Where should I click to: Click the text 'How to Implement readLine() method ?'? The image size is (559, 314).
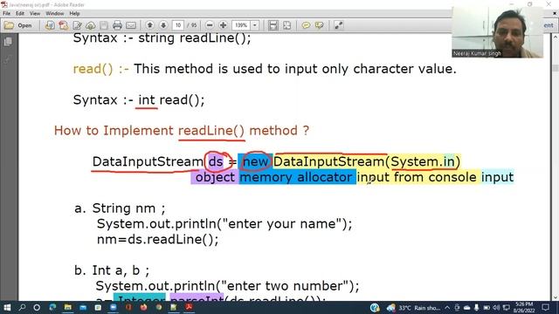coord(182,131)
